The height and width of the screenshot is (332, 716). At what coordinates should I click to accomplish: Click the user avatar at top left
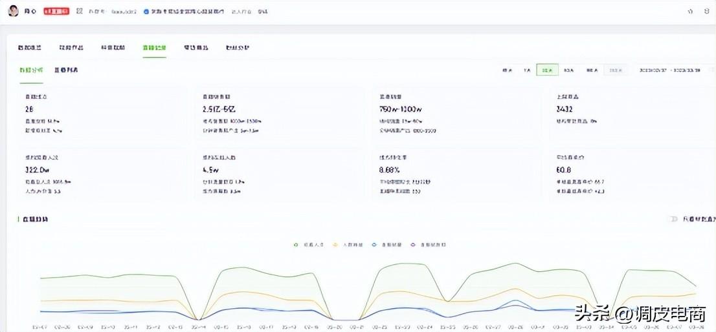point(13,11)
